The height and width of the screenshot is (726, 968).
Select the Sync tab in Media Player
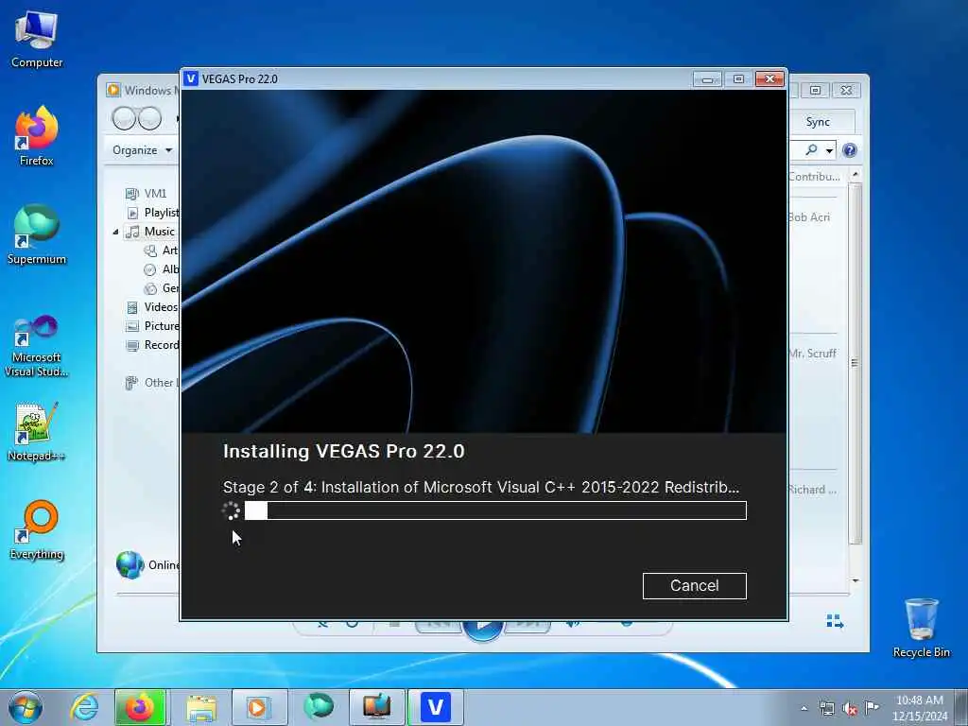818,122
